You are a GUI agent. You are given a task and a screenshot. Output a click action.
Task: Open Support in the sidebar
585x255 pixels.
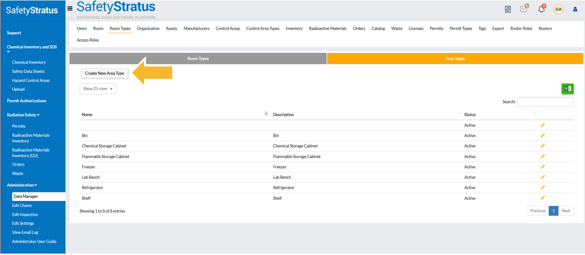[x=14, y=33]
